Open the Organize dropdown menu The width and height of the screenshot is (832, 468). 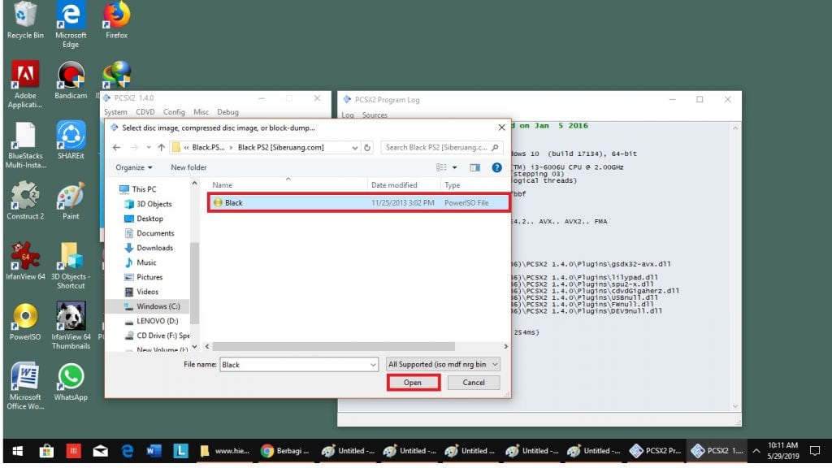pyautogui.click(x=134, y=167)
